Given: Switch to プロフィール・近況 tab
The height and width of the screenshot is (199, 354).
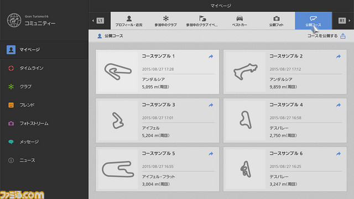Looking at the screenshot, I should (x=129, y=21).
